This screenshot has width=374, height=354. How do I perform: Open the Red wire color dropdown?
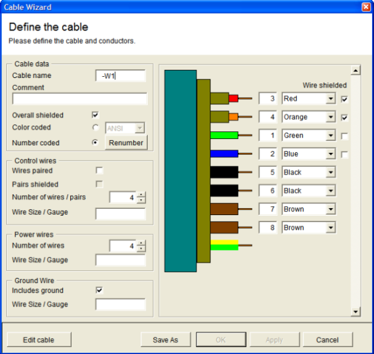click(x=331, y=98)
